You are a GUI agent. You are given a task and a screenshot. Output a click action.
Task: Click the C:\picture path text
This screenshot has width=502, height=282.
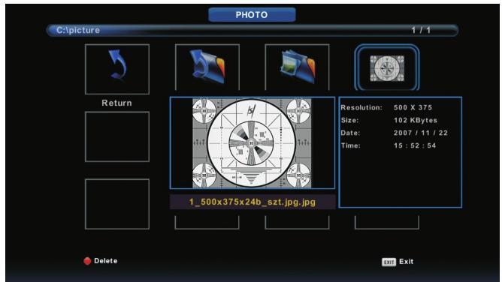click(x=78, y=30)
